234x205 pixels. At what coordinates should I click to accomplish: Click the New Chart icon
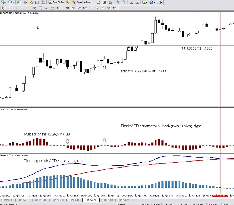3,2
